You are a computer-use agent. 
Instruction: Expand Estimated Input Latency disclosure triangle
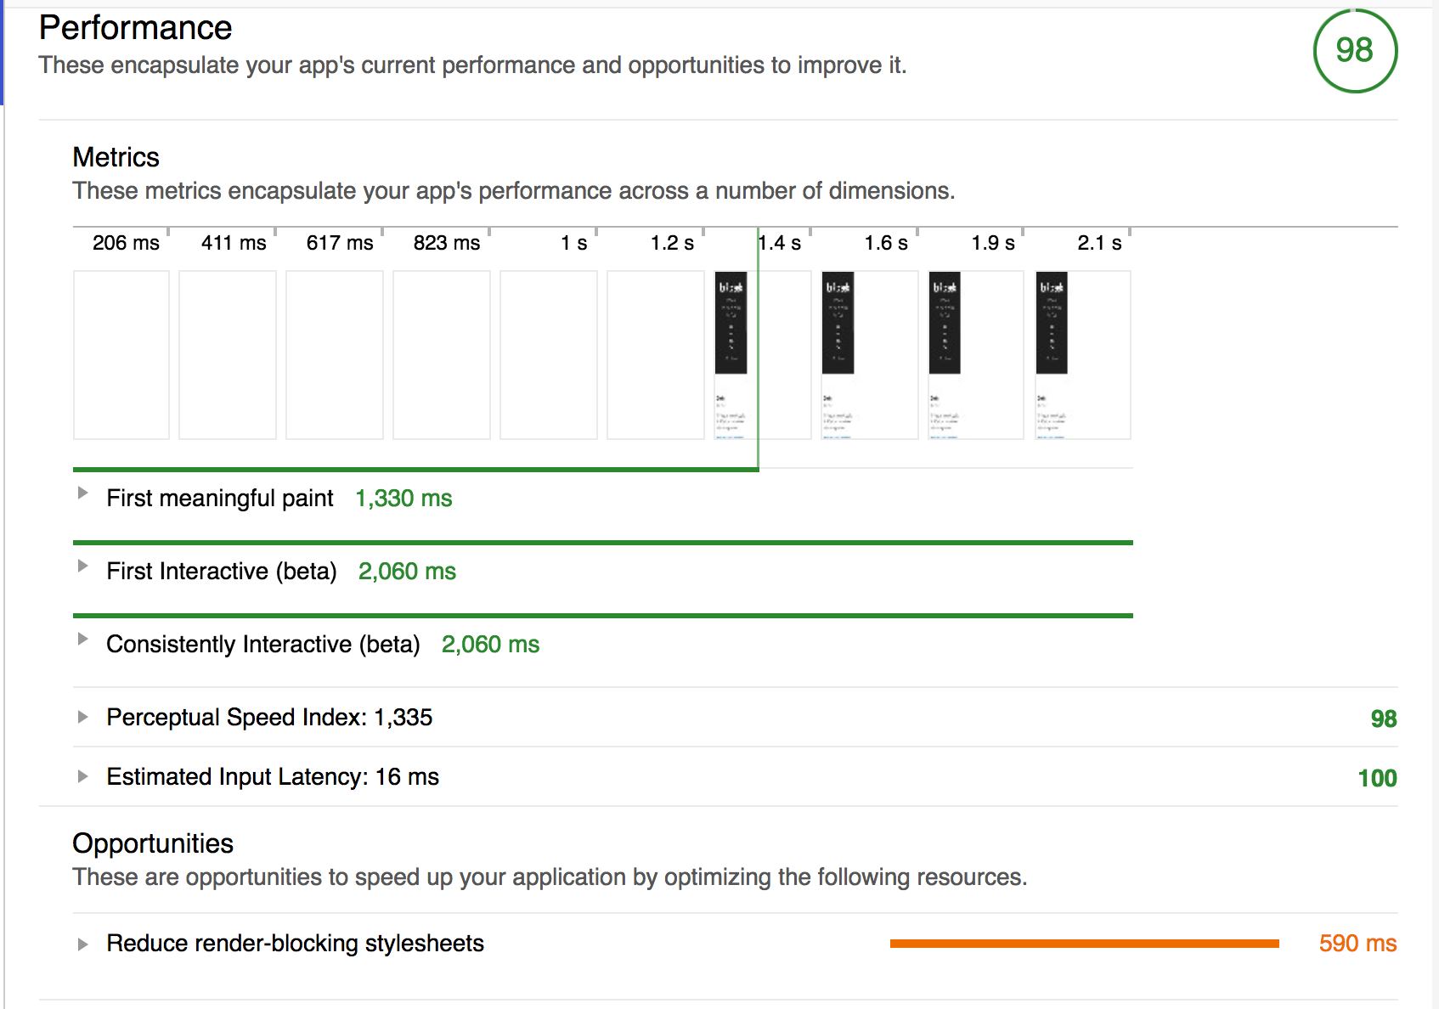82,776
